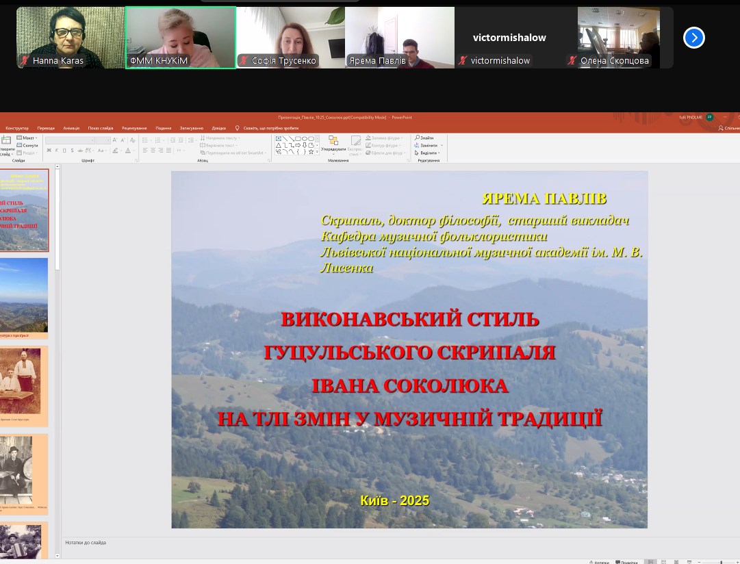Viewport: 740px width, 564px height.
Task: Select right arrow shape in gallery
Action: pos(298,145)
